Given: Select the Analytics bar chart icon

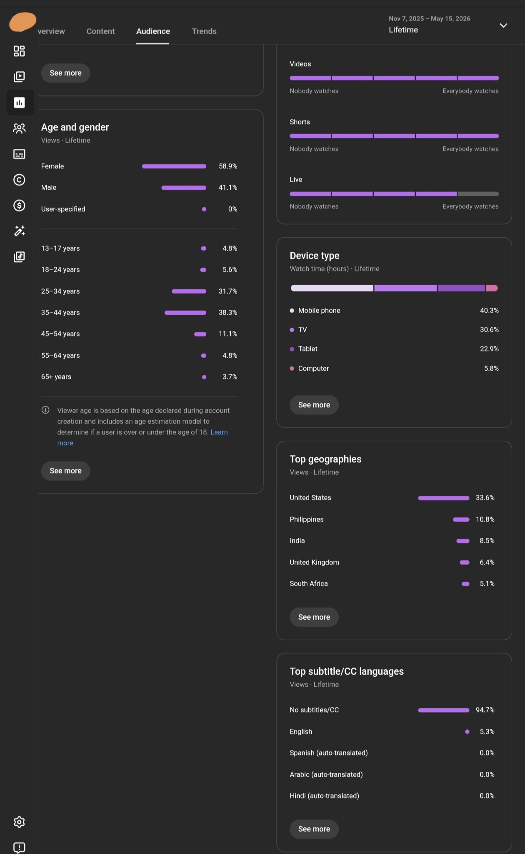Looking at the screenshot, I should click(19, 103).
